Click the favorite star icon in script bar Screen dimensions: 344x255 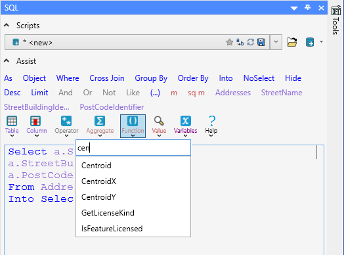(229, 42)
